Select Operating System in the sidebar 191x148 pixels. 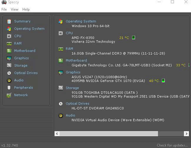(29, 29)
